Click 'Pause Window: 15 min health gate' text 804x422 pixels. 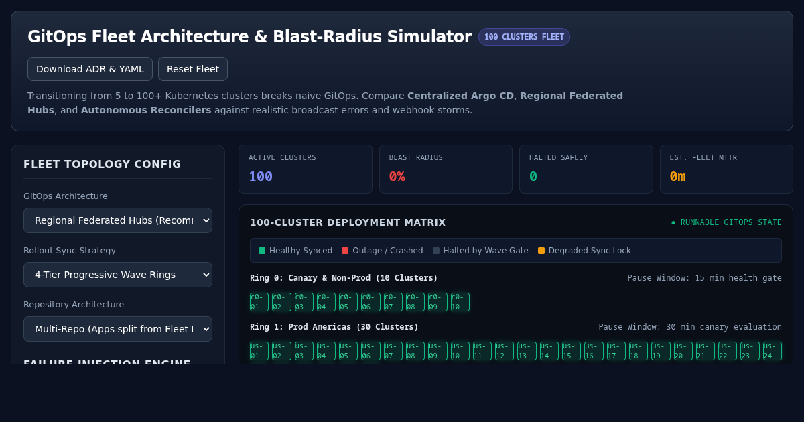tap(705, 278)
